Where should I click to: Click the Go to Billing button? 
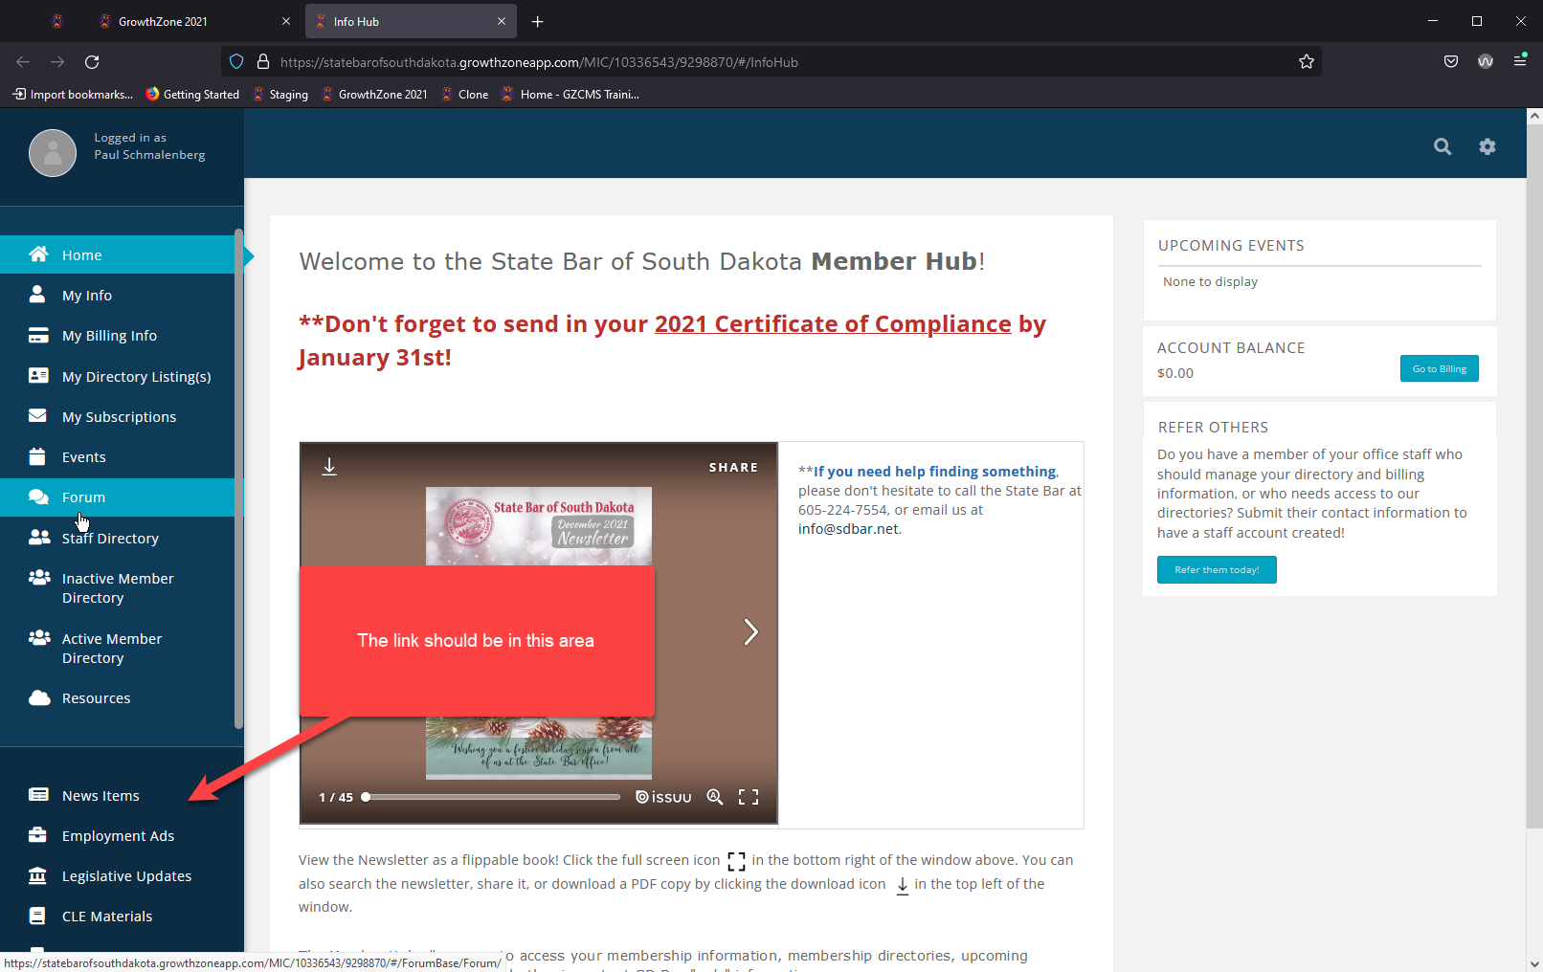pyautogui.click(x=1439, y=368)
